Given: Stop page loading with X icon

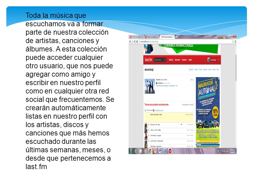Looking at the screenshot, I should click(x=135, y=41).
